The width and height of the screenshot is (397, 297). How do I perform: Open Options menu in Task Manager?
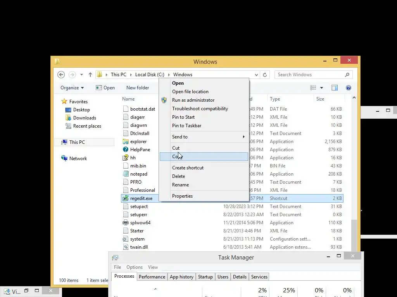135,267
